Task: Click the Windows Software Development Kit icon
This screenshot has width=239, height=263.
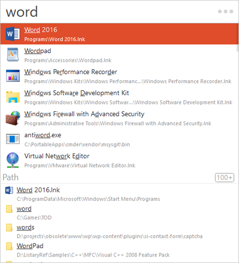Action: 13,97
